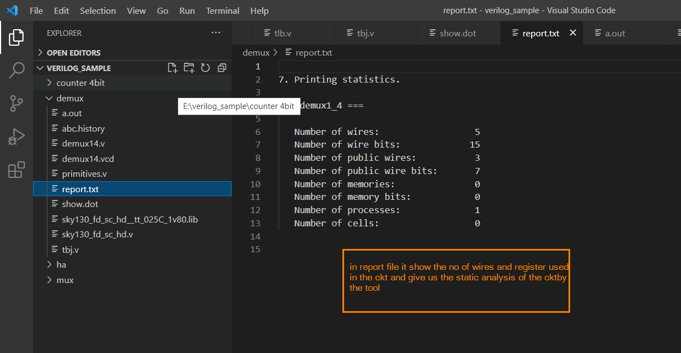Switch to the a.out editor tab
Screen dimensions: 681x353
pyautogui.click(x=624, y=33)
